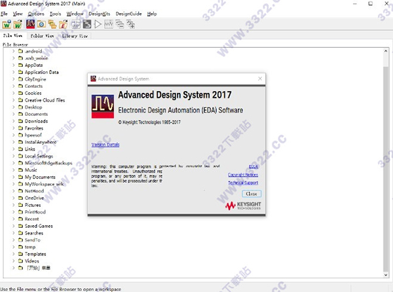Select the InstallAnywhere folder row

point(41,142)
